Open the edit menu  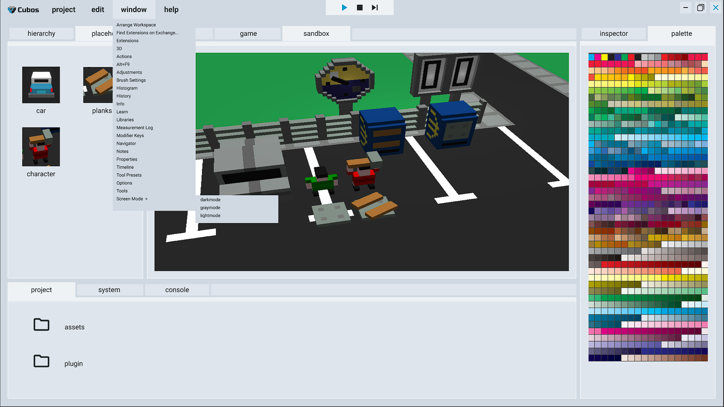98,9
